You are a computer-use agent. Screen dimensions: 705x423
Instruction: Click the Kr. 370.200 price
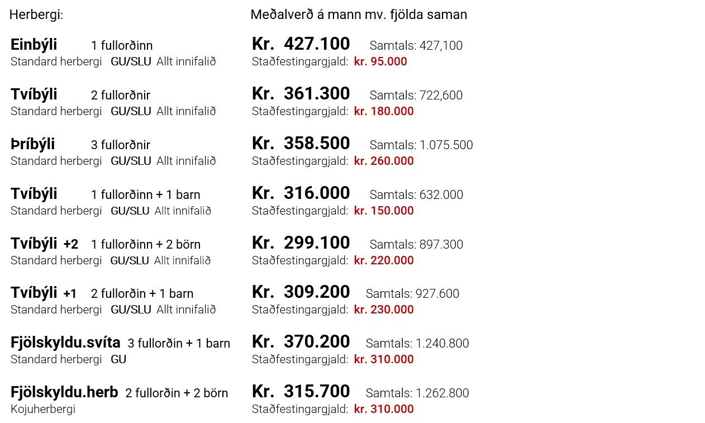click(x=301, y=341)
